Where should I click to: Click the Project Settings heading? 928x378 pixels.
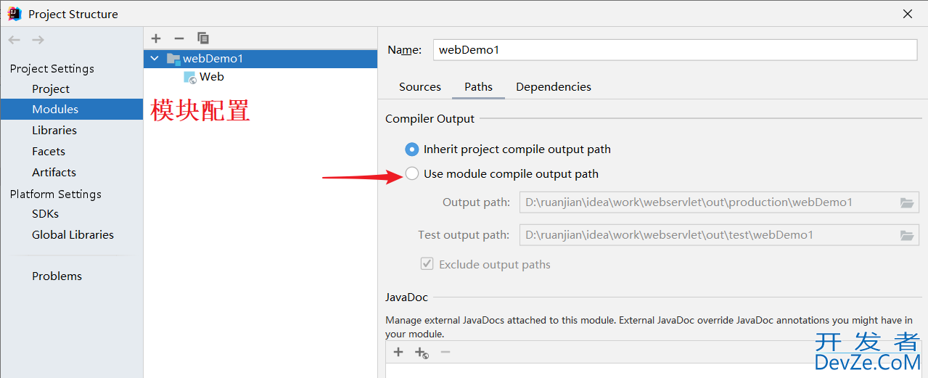pyautogui.click(x=52, y=69)
